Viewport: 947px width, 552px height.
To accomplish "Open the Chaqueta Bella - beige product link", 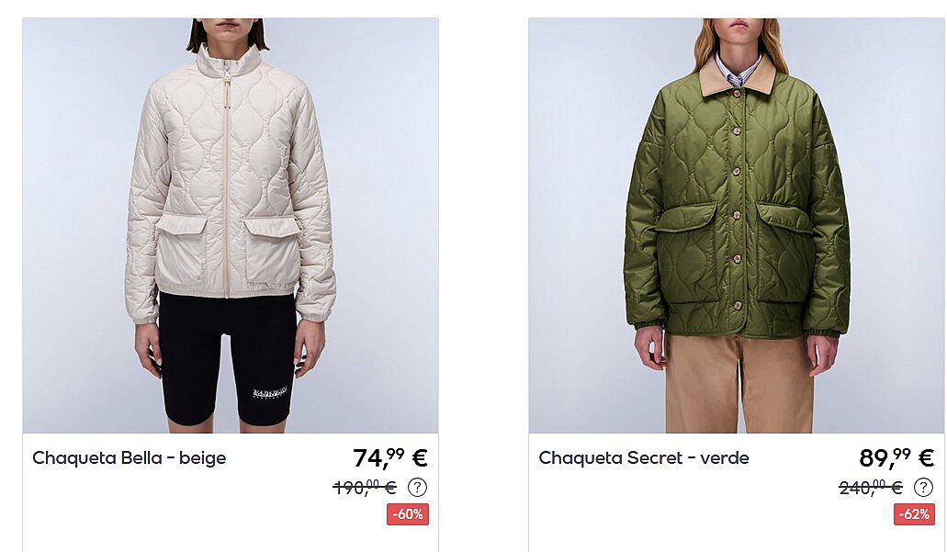I will pos(130,457).
